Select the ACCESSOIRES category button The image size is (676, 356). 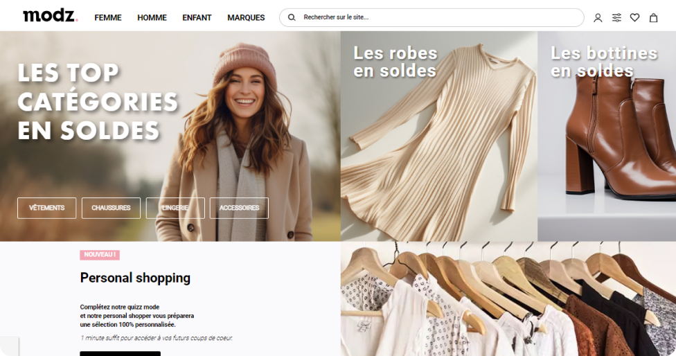pyautogui.click(x=239, y=208)
